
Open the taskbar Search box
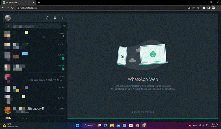(88, 125)
